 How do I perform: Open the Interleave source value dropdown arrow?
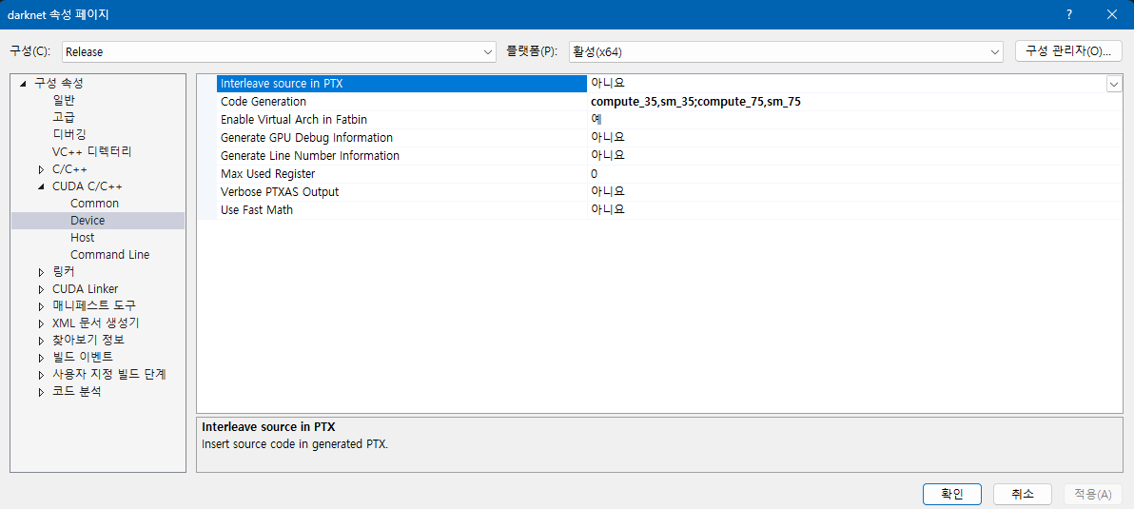click(x=1114, y=84)
